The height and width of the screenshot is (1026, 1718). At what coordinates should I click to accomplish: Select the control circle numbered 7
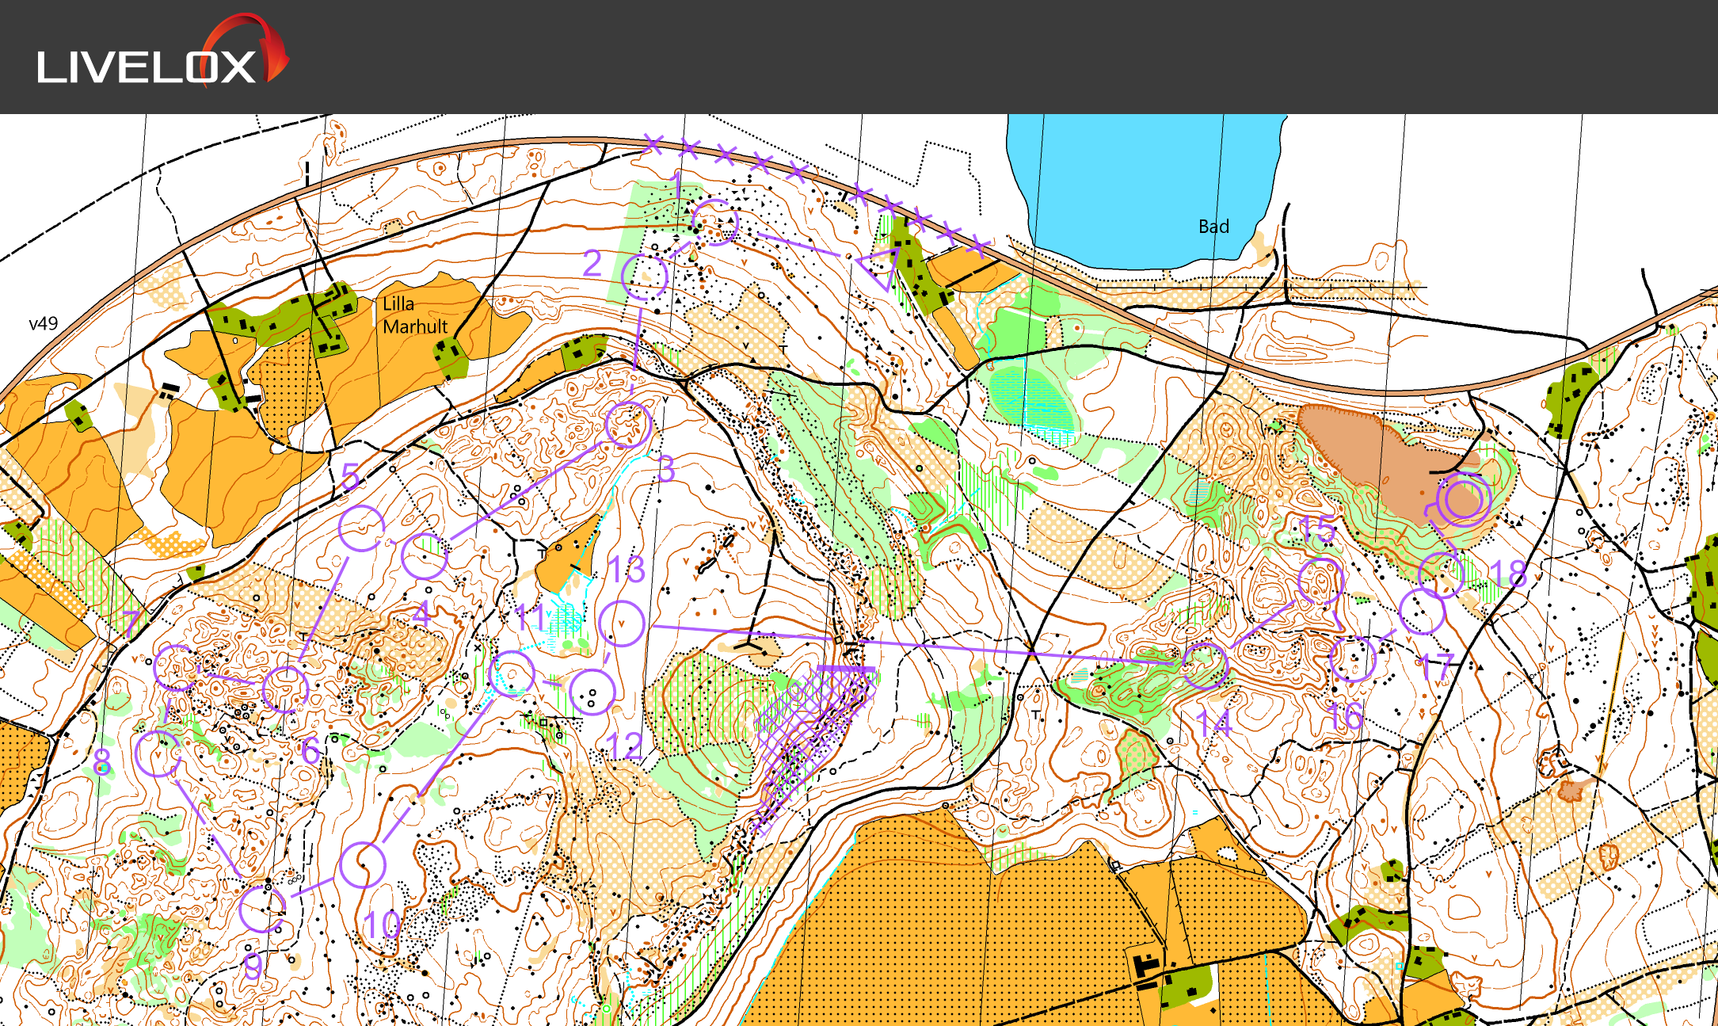[177, 667]
